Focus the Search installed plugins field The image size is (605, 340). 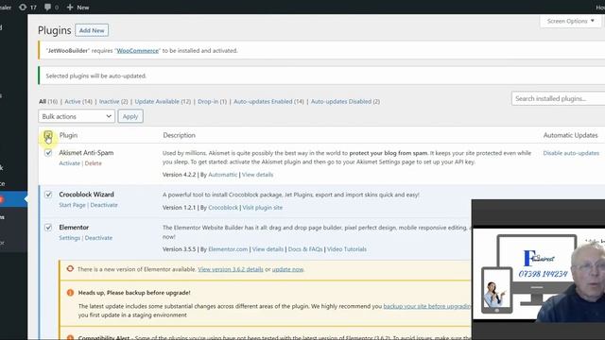[x=559, y=98]
